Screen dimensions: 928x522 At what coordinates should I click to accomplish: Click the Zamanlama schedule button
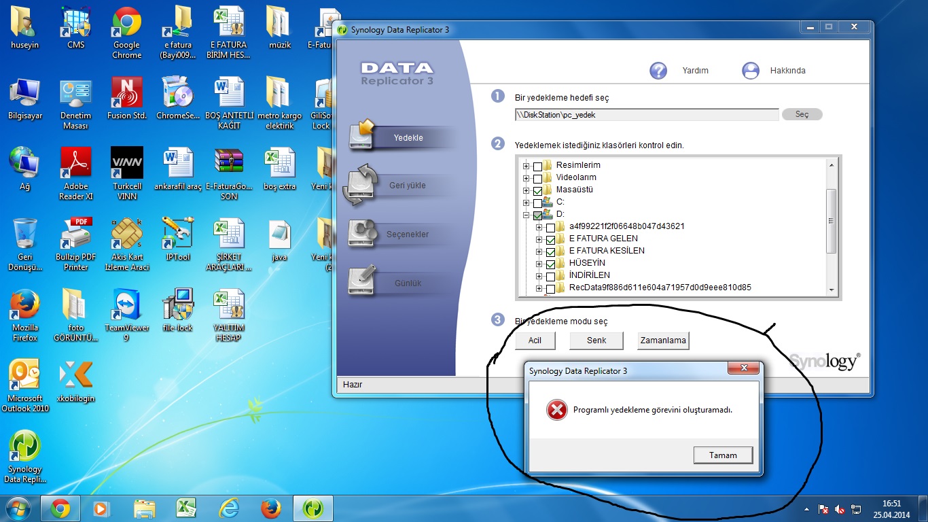tap(663, 341)
